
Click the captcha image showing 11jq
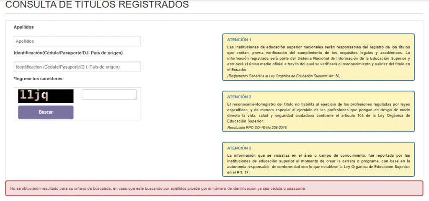(46, 96)
